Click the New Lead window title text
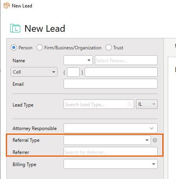 tap(22, 6)
